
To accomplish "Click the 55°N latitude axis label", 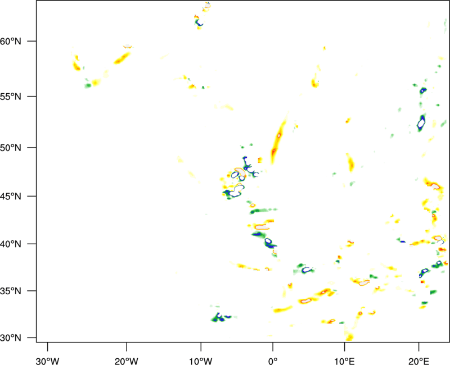I will coord(11,96).
